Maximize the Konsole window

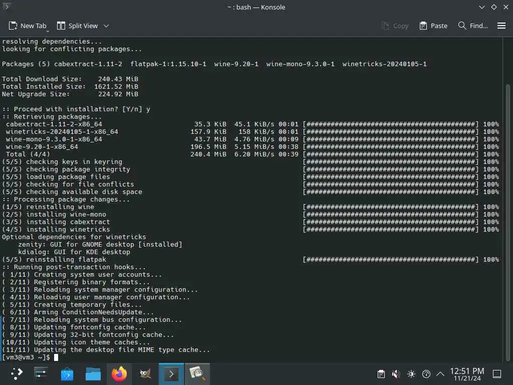493,7
